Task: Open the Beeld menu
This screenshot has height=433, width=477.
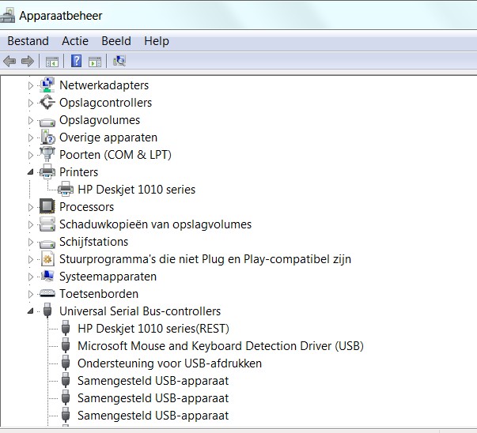Action: click(116, 41)
